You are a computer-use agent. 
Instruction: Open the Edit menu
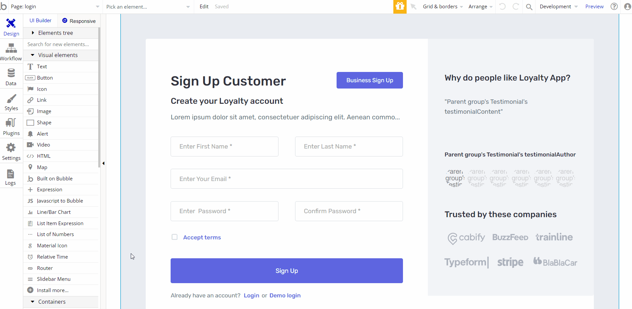[x=204, y=7]
